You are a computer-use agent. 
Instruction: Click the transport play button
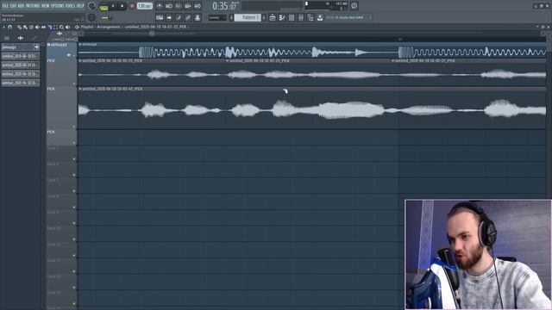113,6
